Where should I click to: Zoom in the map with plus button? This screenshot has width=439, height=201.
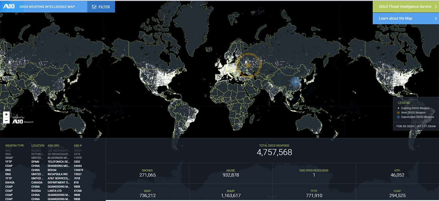click(x=6, y=114)
